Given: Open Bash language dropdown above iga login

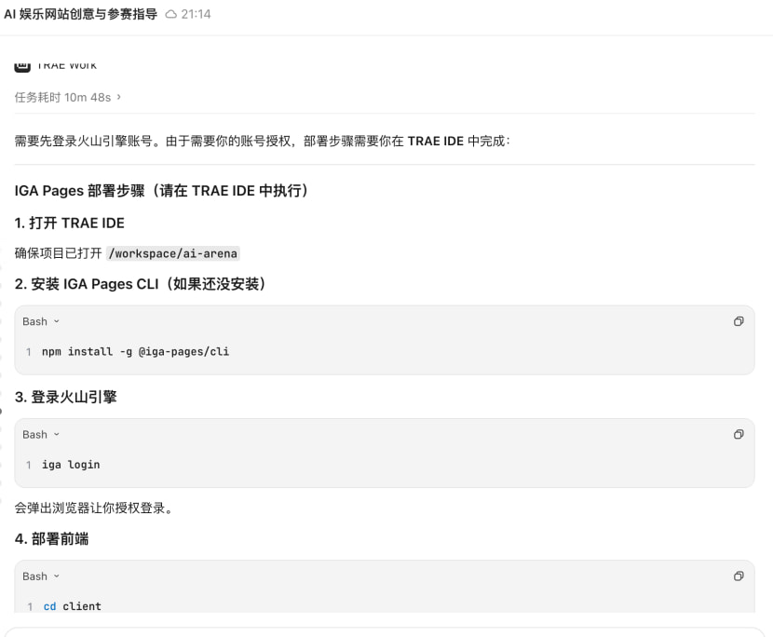Looking at the screenshot, I should 41,434.
